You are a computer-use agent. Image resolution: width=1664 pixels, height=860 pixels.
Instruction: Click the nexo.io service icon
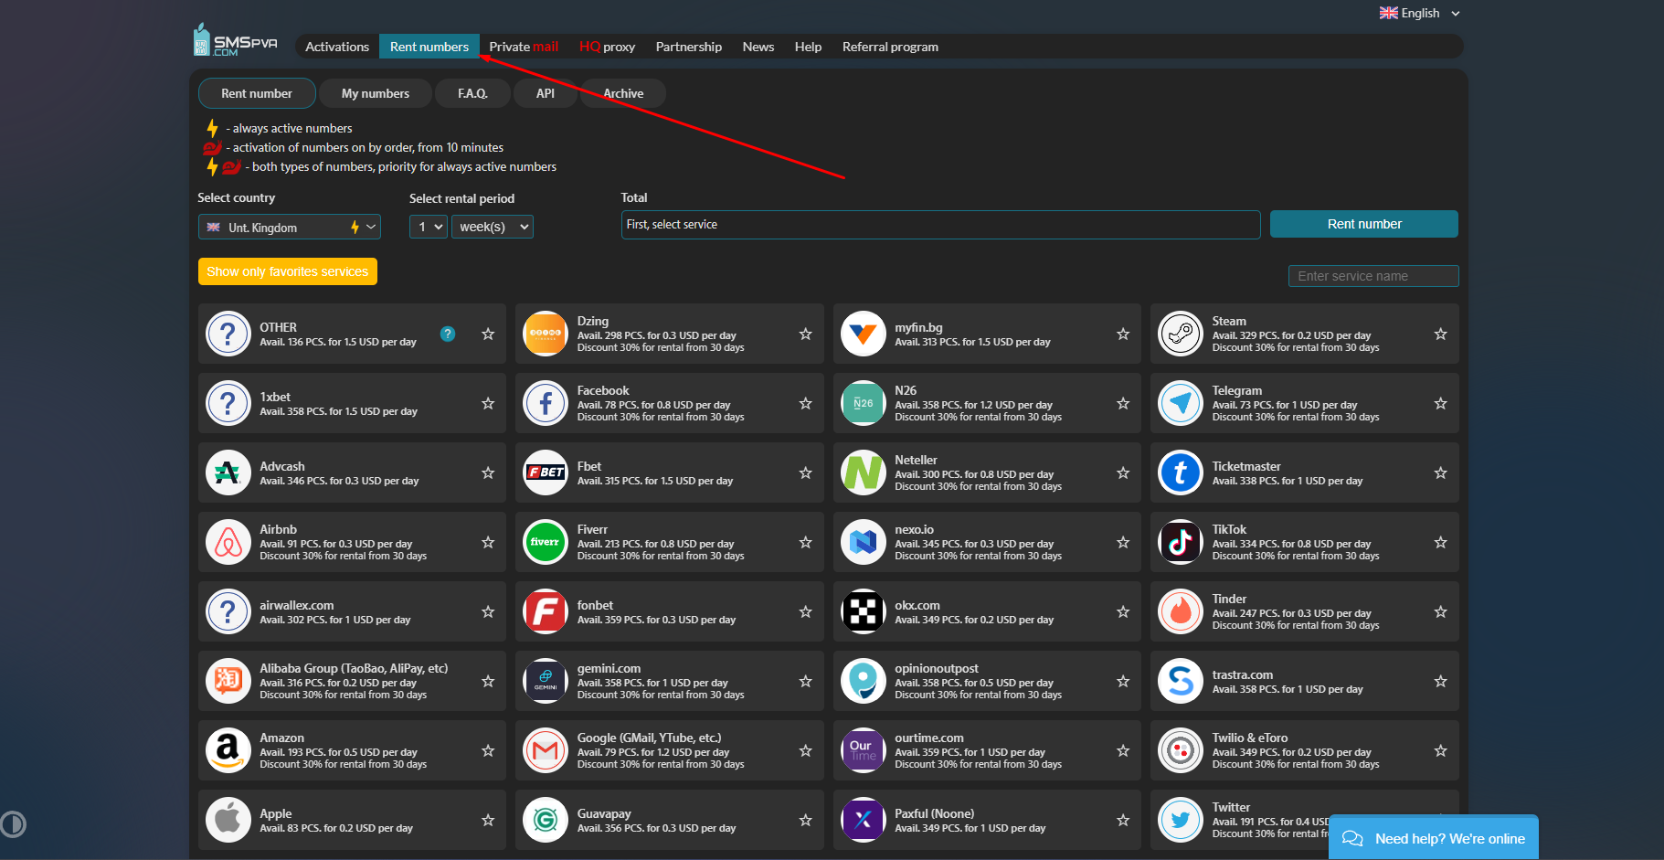(864, 542)
